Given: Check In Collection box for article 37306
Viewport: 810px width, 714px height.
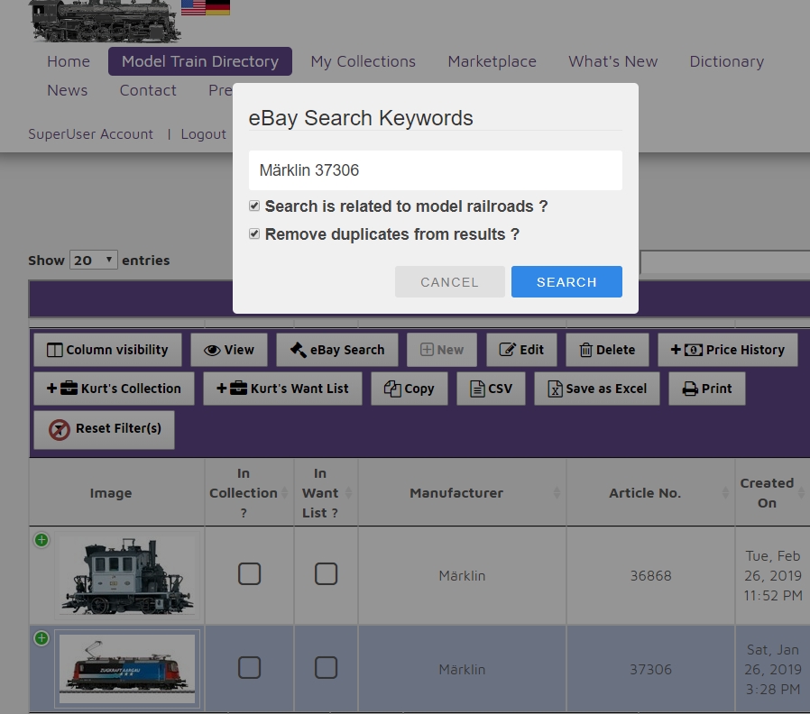Looking at the screenshot, I should pyautogui.click(x=250, y=667).
